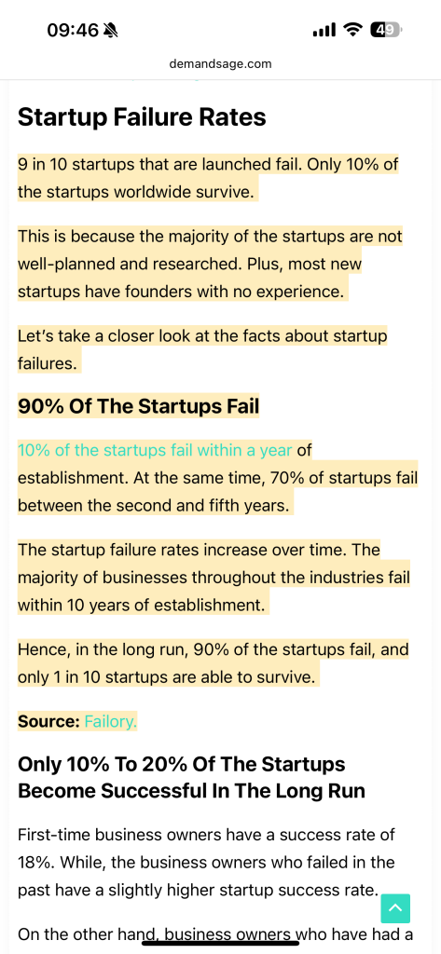Tap the bold 'Source:' label

tap(48, 722)
